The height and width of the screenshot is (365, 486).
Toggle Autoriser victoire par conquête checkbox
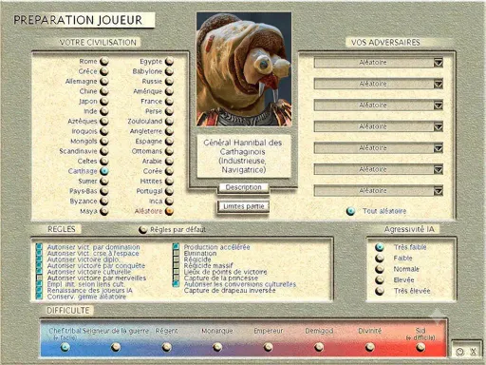[x=39, y=265]
